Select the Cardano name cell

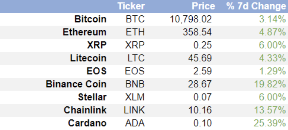[87, 123]
